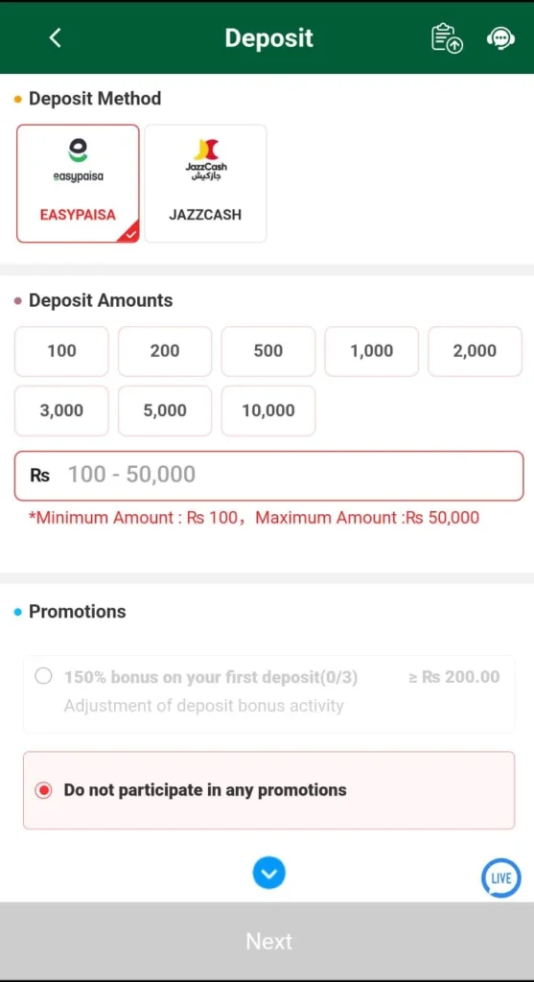Choose the 5,000 deposit amount

tap(165, 410)
